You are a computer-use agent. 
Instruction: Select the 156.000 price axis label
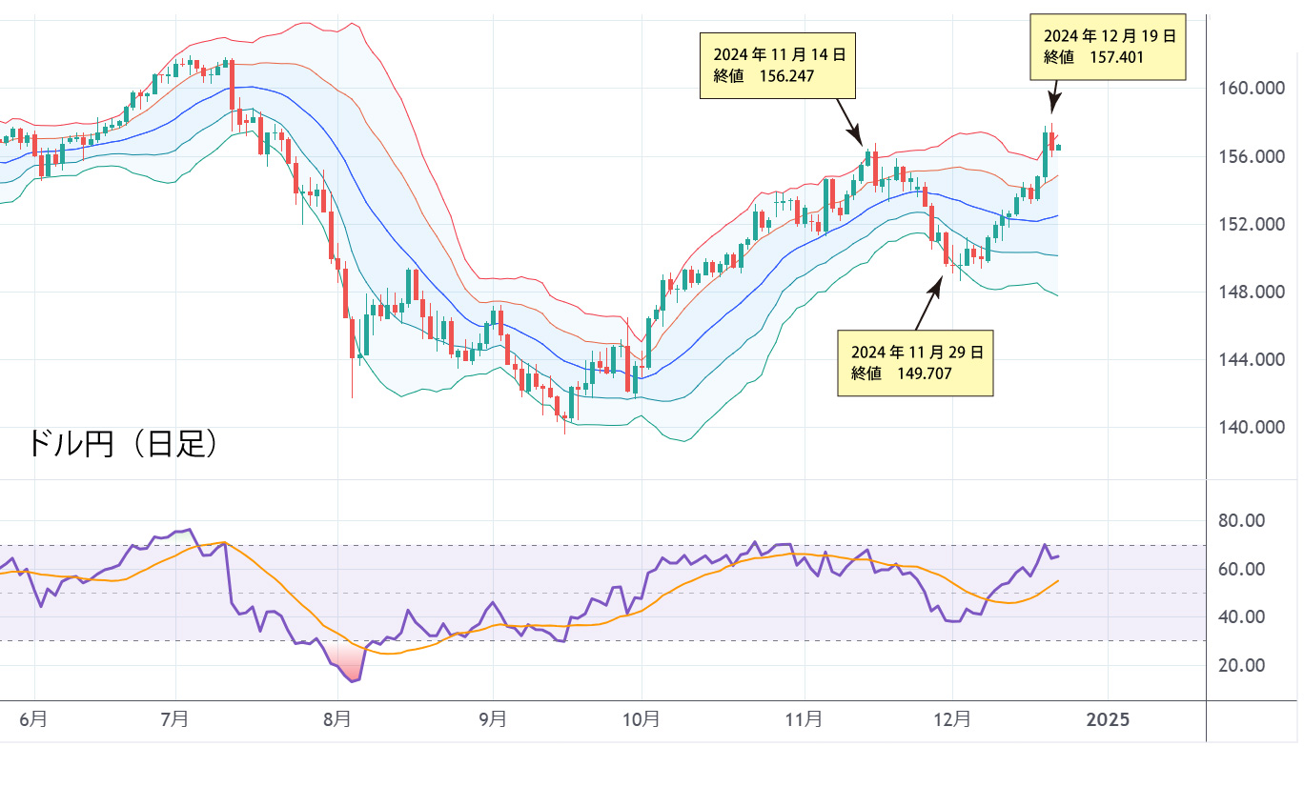1253,157
